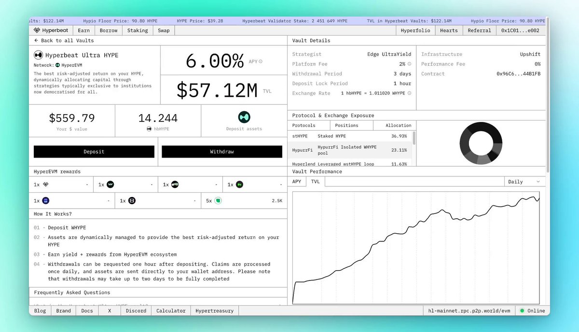Click the blue hourglass reward icon
The image size is (579, 332).
tap(46, 201)
